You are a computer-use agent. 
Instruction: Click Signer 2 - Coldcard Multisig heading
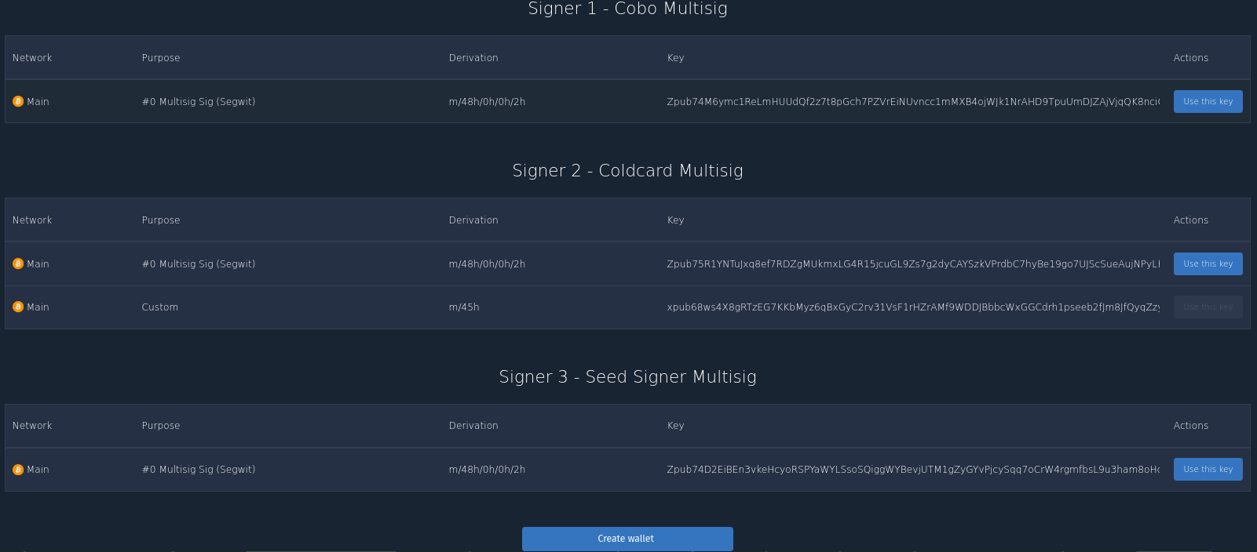(628, 171)
